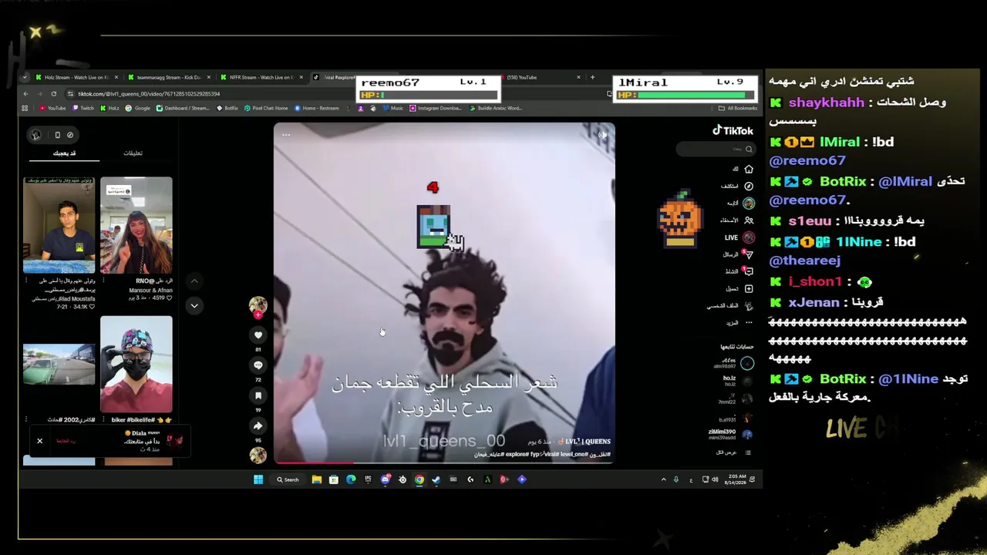Open taskbar Search box
The image size is (987, 555).
click(x=288, y=479)
